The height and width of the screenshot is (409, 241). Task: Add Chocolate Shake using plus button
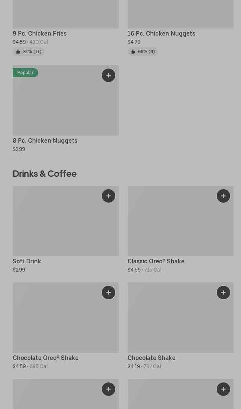(223, 293)
